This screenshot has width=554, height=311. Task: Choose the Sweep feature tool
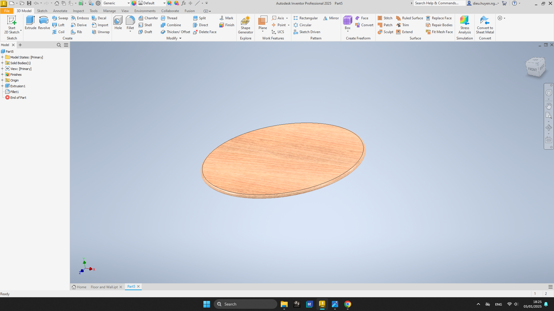[x=60, y=18]
